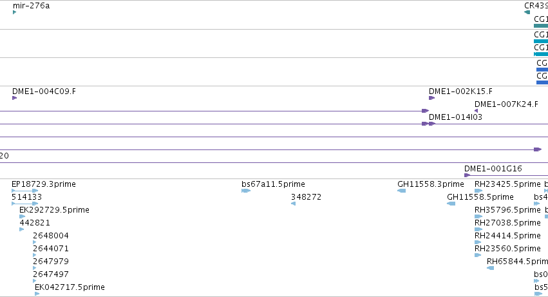548x297 pixels.
Task: Click the blue arrow glyph under EP18729.3prime
Action: click(x=25, y=191)
